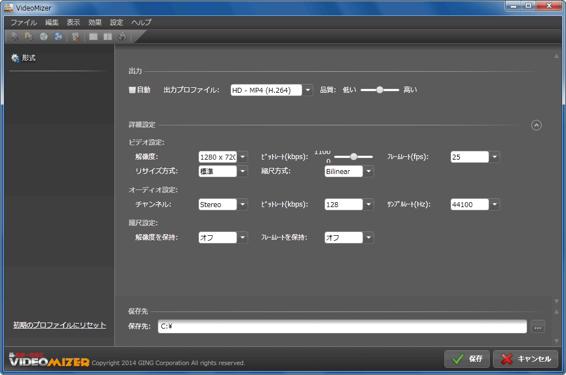This screenshot has height=375, width=566.
Task: Open the 設定 menu
Action: (117, 22)
